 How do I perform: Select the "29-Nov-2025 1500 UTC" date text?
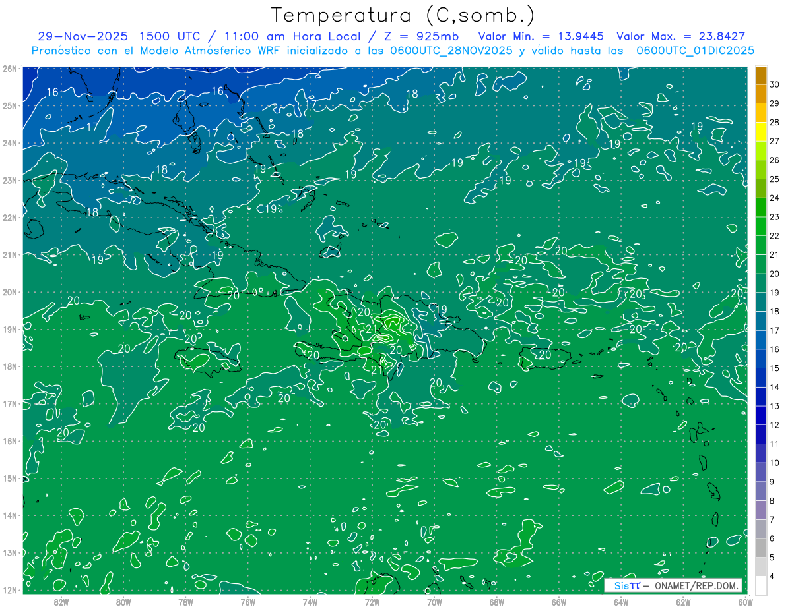click(118, 36)
